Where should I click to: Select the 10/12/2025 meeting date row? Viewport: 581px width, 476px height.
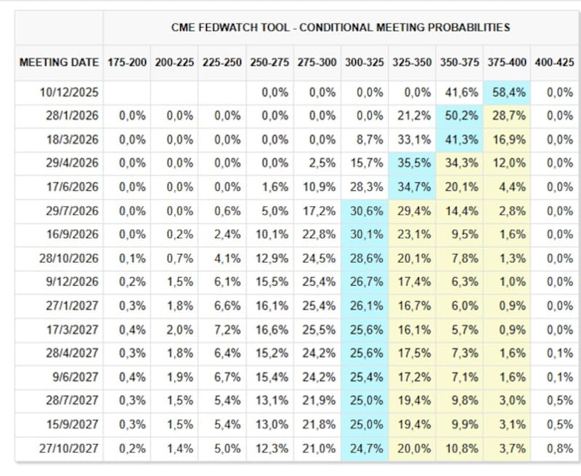70,92
